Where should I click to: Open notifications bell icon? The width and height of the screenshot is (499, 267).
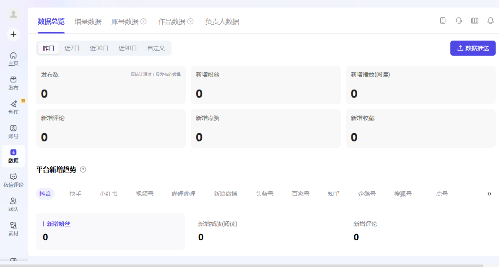pyautogui.click(x=491, y=21)
